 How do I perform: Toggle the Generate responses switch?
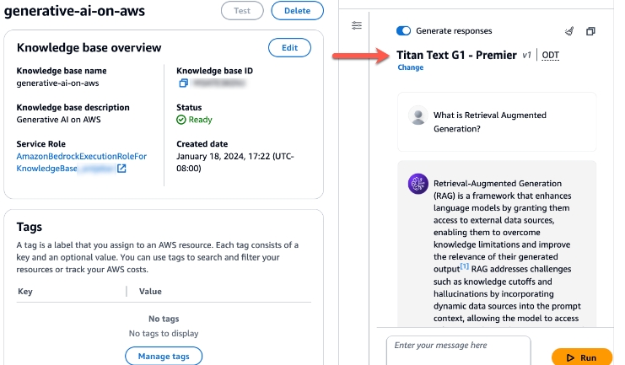point(403,31)
